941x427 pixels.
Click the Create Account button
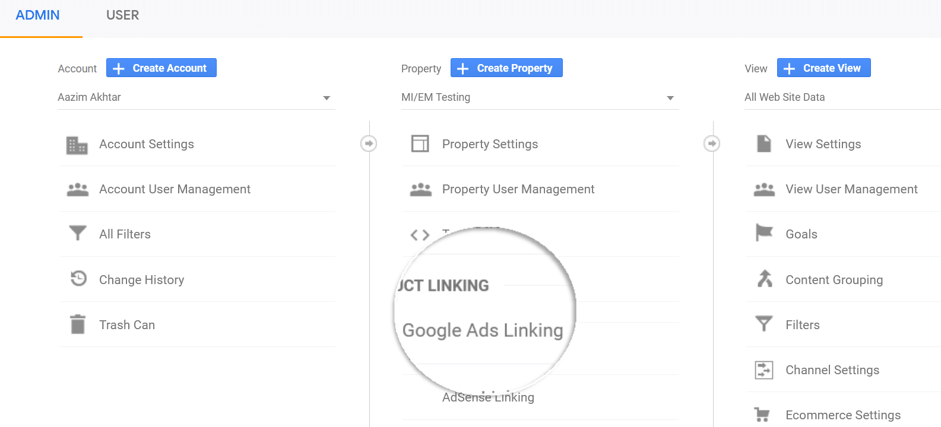(x=161, y=68)
